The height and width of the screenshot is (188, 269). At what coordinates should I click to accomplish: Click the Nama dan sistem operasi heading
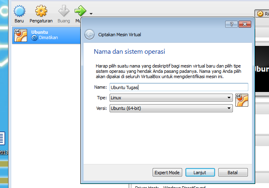[129, 51]
